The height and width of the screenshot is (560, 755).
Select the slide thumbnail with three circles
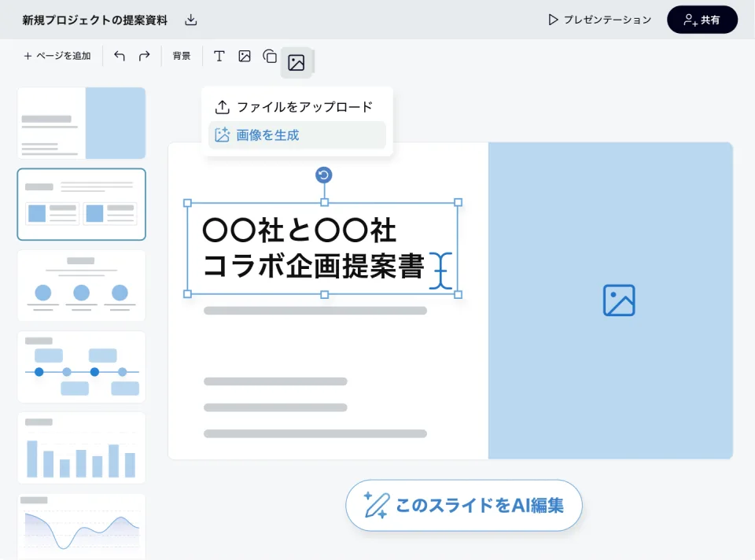pyautogui.click(x=81, y=286)
